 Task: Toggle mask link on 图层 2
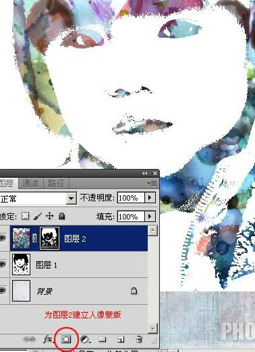(x=34, y=238)
